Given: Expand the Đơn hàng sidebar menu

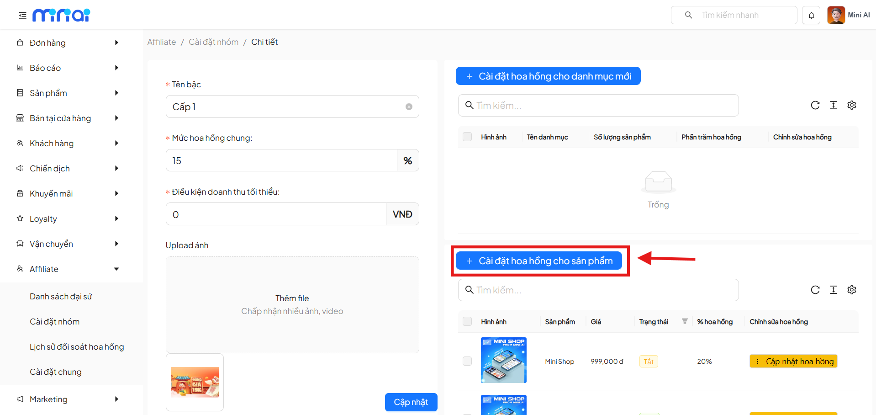Looking at the screenshot, I should tap(69, 43).
